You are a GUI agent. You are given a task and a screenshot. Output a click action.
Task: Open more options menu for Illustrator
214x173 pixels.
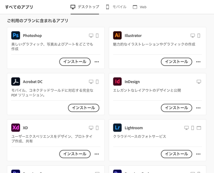(198, 62)
